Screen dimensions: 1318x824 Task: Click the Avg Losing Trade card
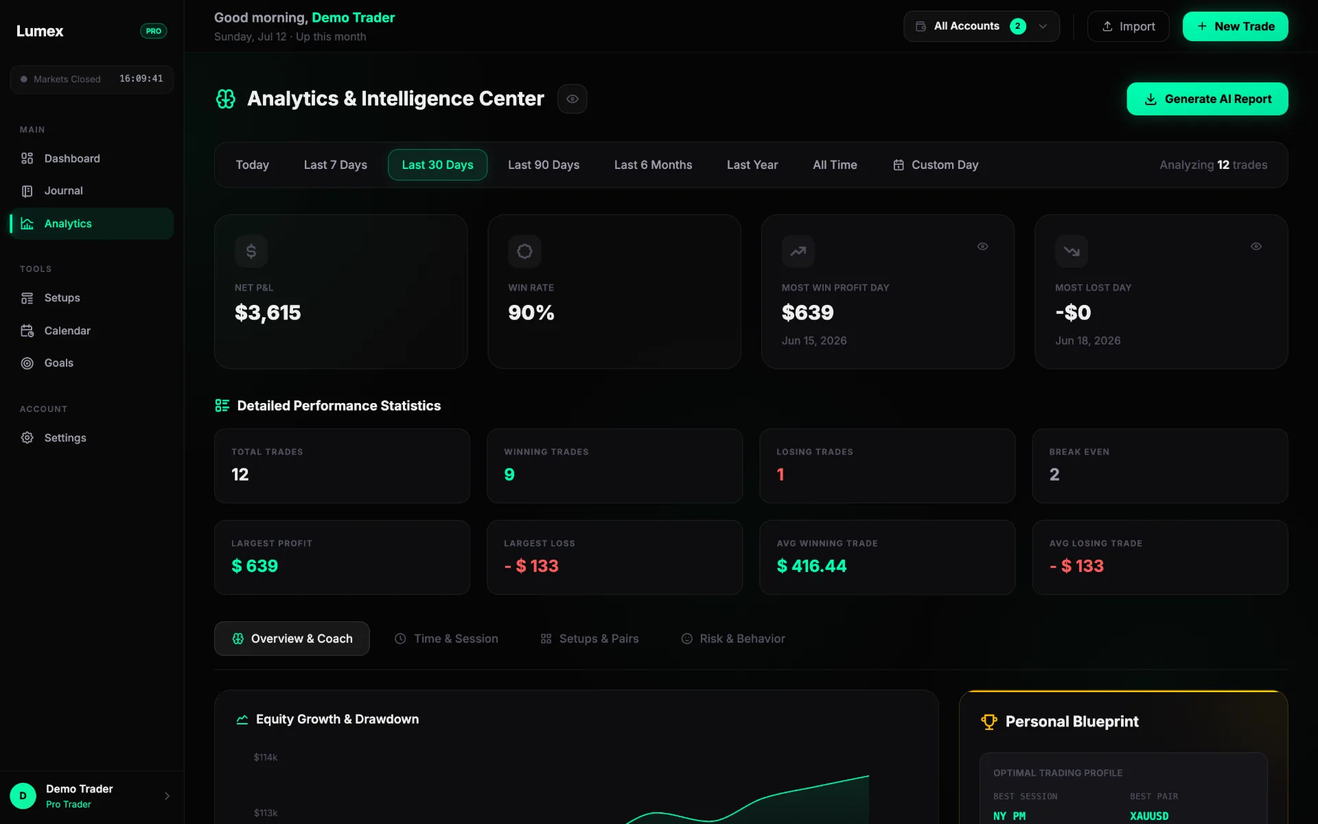(x=1160, y=557)
